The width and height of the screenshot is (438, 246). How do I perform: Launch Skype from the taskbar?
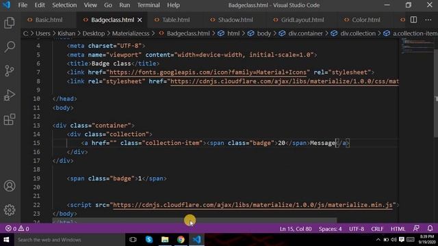point(149,240)
